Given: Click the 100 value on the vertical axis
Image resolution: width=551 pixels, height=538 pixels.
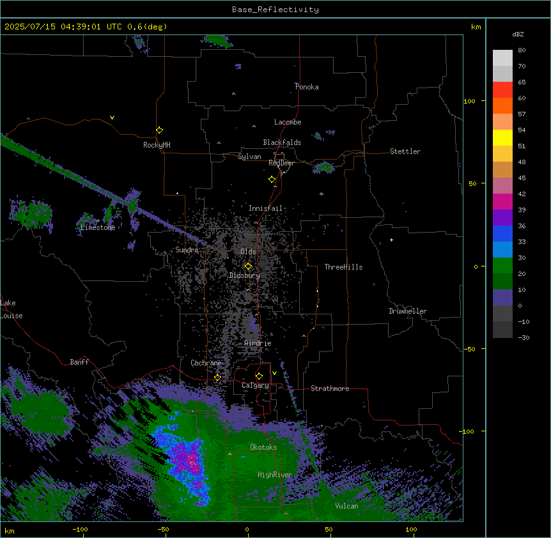Looking at the screenshot, I should 469,101.
